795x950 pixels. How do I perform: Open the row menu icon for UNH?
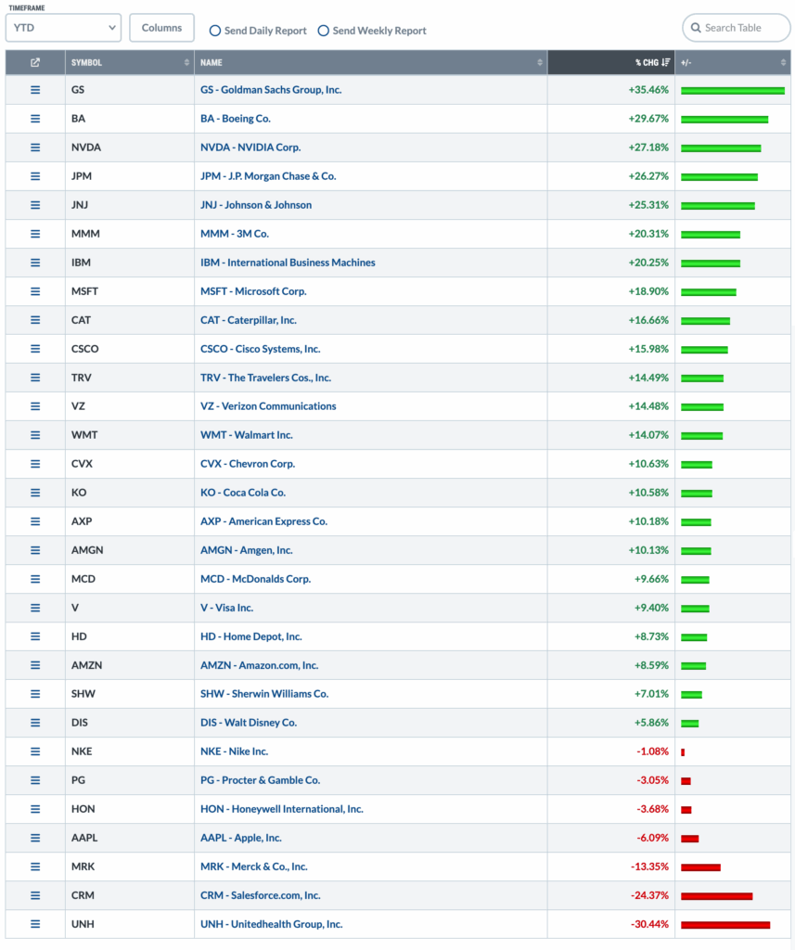pos(35,924)
